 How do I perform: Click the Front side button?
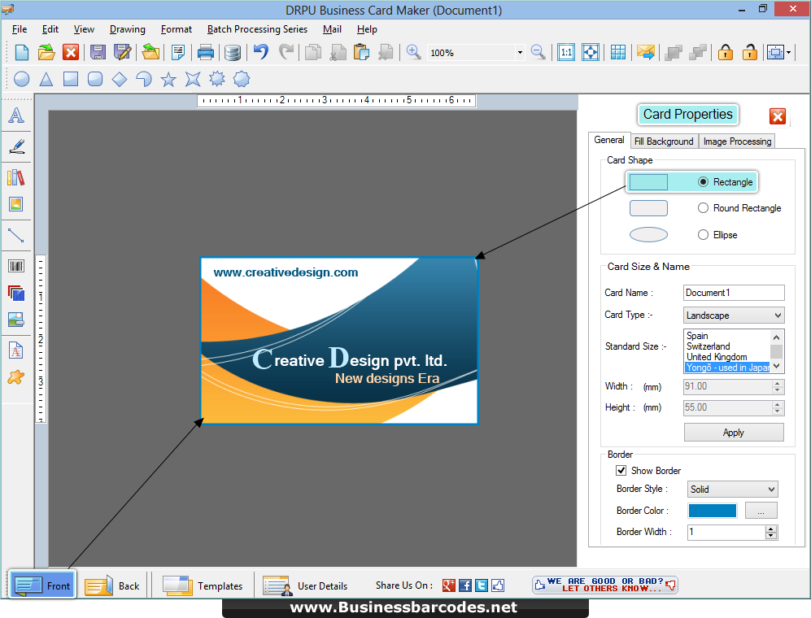tap(43, 585)
